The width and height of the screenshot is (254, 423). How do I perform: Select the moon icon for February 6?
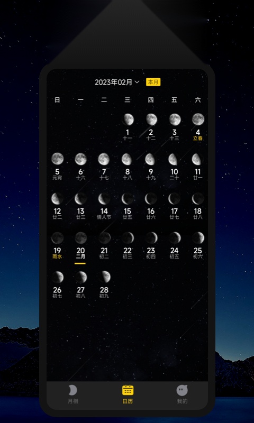click(x=81, y=159)
